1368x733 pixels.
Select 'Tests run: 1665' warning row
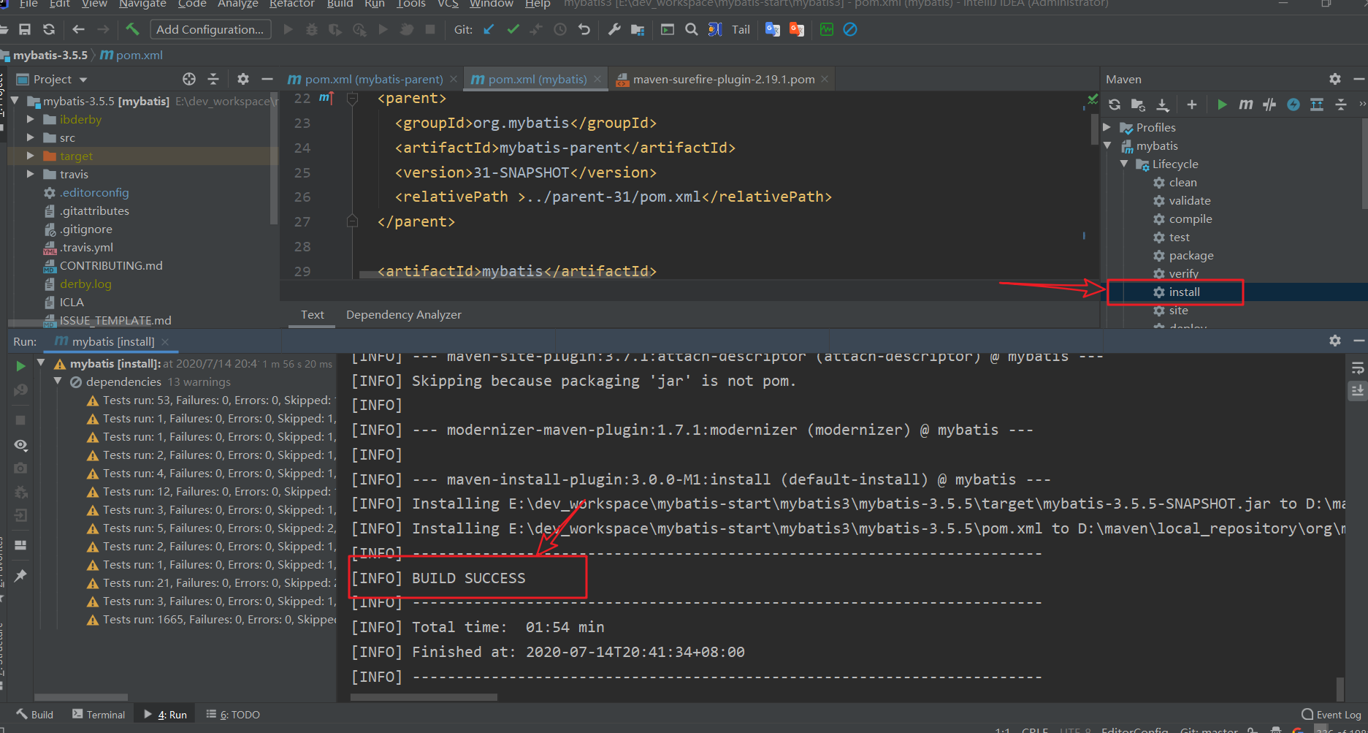(212, 620)
